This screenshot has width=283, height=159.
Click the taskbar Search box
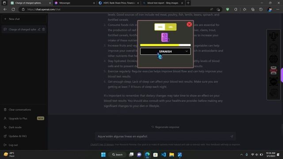[117, 155]
